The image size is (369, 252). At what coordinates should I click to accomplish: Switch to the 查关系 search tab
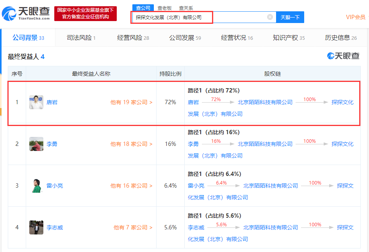pyautogui.click(x=186, y=8)
